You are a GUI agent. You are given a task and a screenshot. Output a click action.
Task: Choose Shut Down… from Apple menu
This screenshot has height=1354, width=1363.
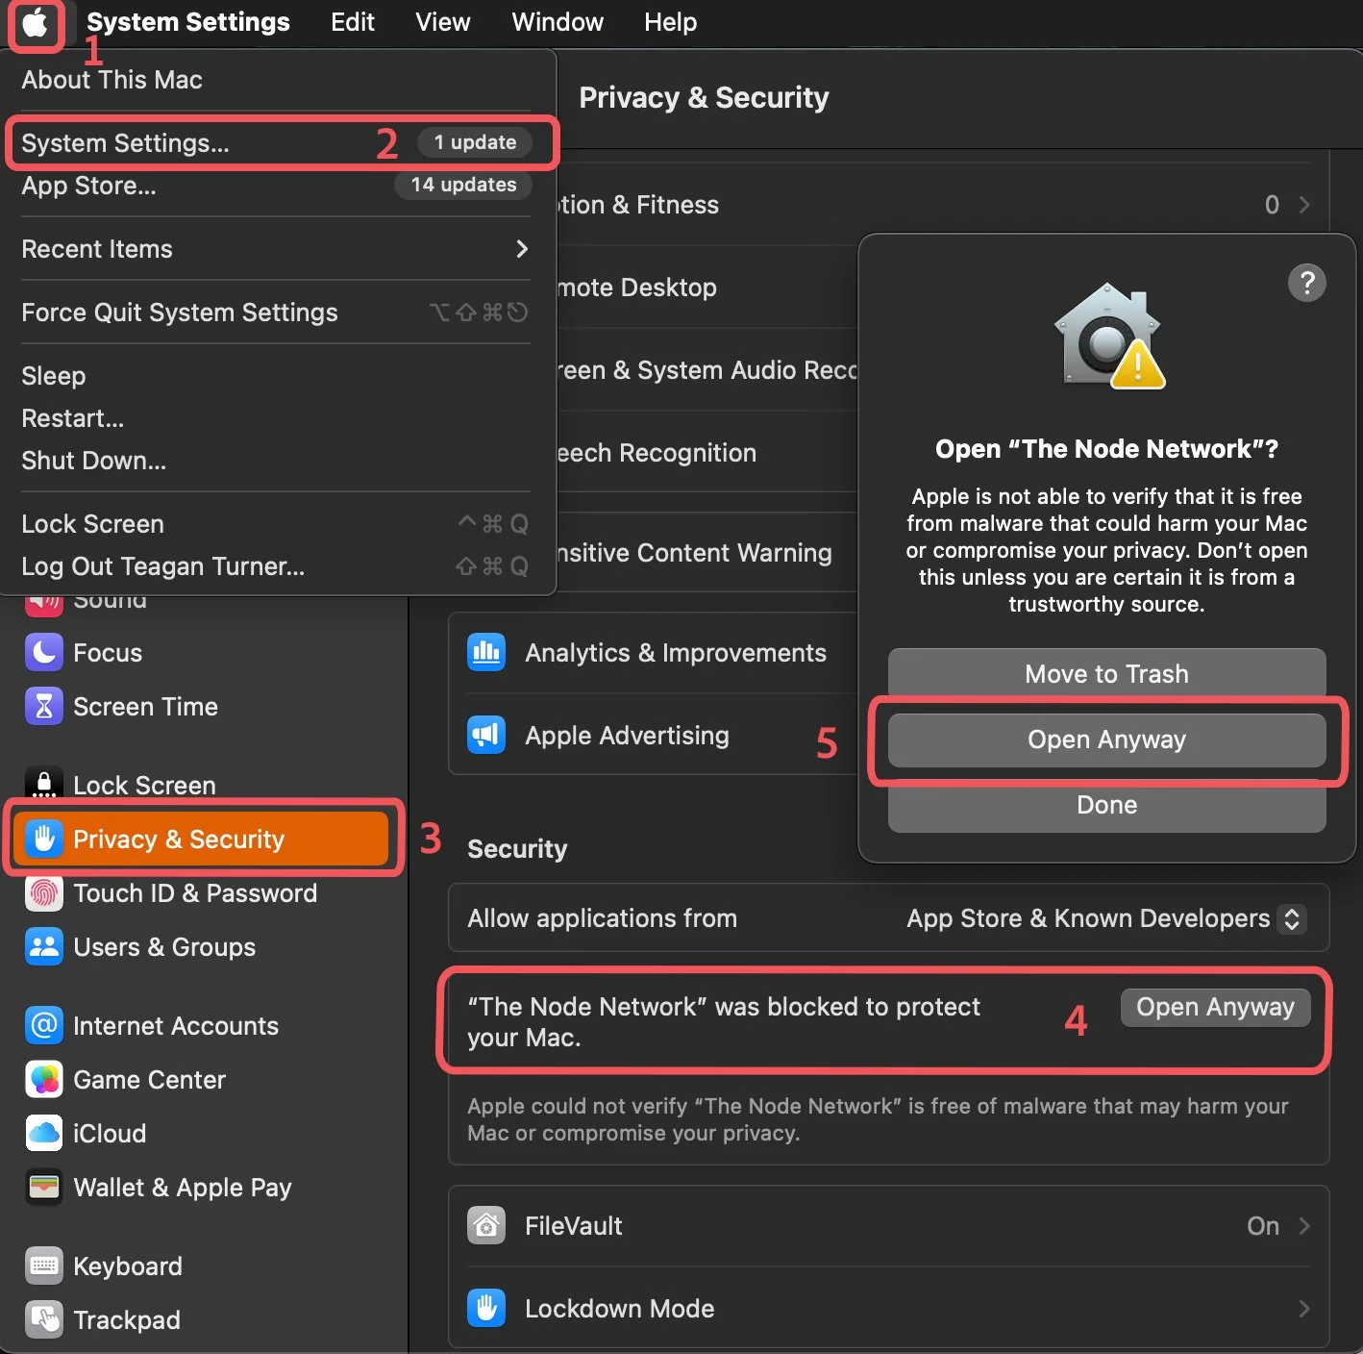pos(275,461)
